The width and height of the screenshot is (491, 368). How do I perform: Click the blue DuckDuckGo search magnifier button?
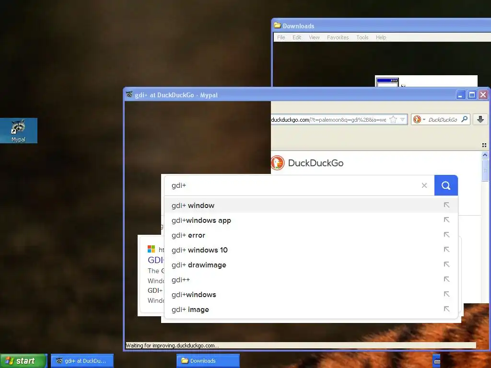pyautogui.click(x=446, y=185)
